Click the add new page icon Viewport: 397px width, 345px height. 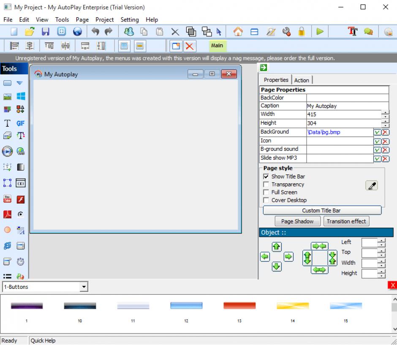tap(176, 46)
